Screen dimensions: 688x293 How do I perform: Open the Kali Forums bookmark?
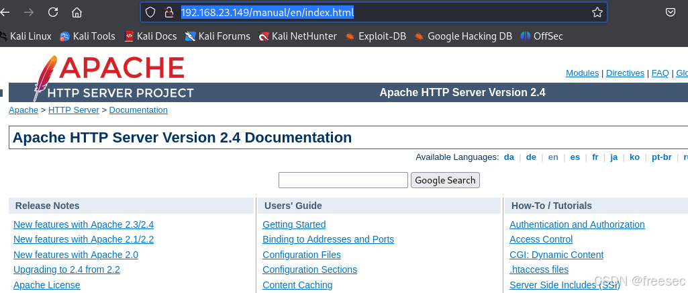[x=217, y=36]
